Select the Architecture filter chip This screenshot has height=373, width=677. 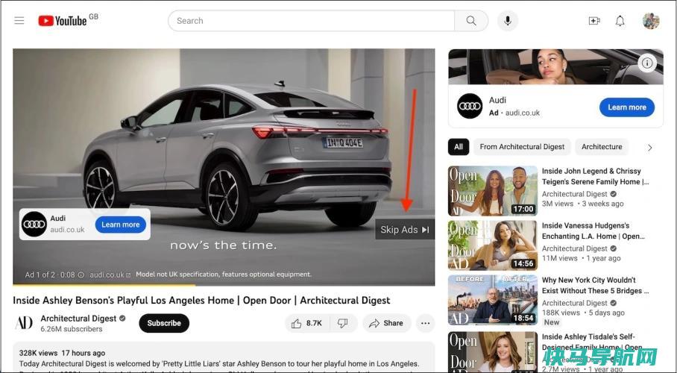coord(602,147)
